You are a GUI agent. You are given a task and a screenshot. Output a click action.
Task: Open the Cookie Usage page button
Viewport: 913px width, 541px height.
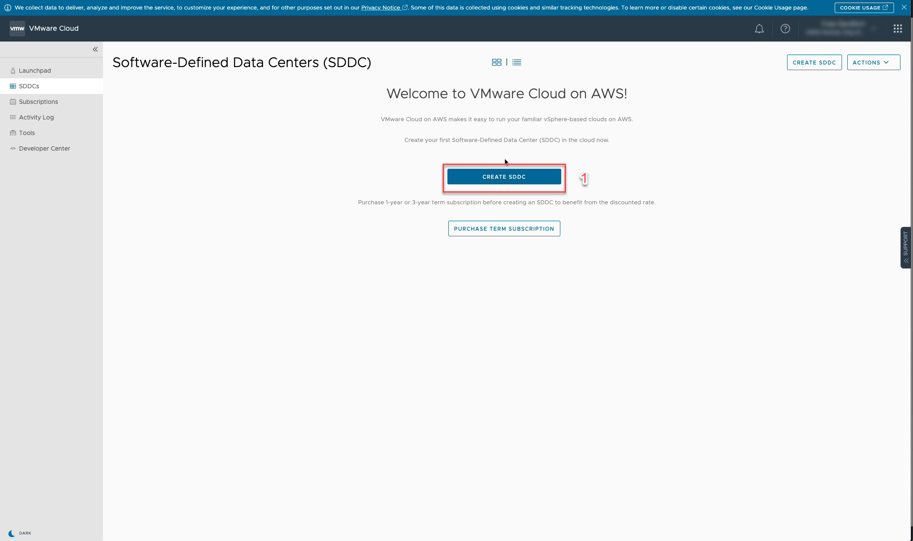[864, 8]
